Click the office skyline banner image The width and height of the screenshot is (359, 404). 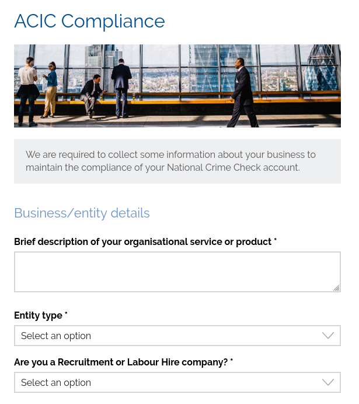point(177,85)
